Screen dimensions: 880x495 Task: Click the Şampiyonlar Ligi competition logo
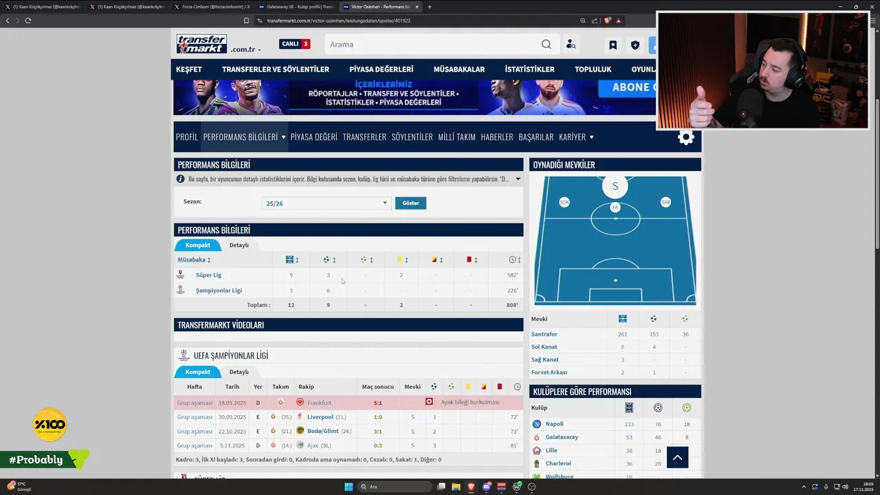pyautogui.click(x=180, y=290)
